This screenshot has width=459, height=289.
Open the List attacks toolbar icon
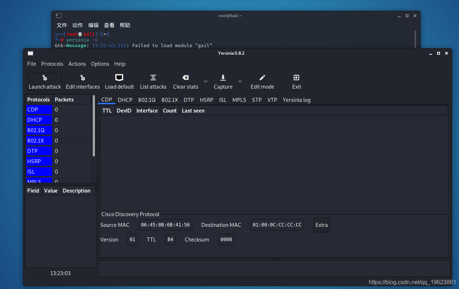pyautogui.click(x=153, y=78)
